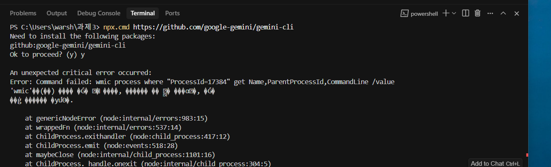Switch to the Ports tab
The image size is (551, 167).
click(x=172, y=13)
